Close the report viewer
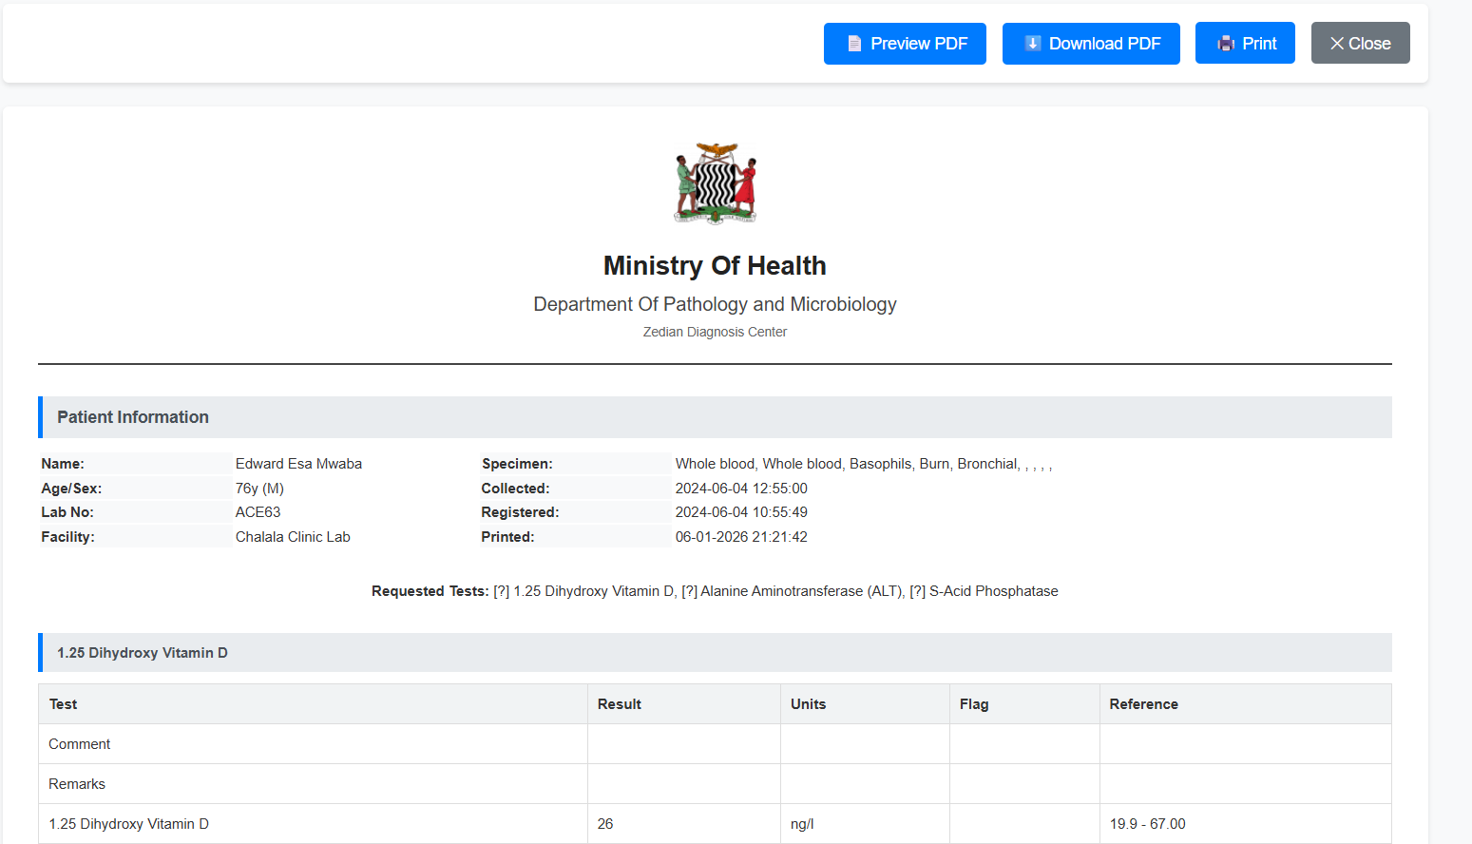The image size is (1472, 844). [1360, 43]
